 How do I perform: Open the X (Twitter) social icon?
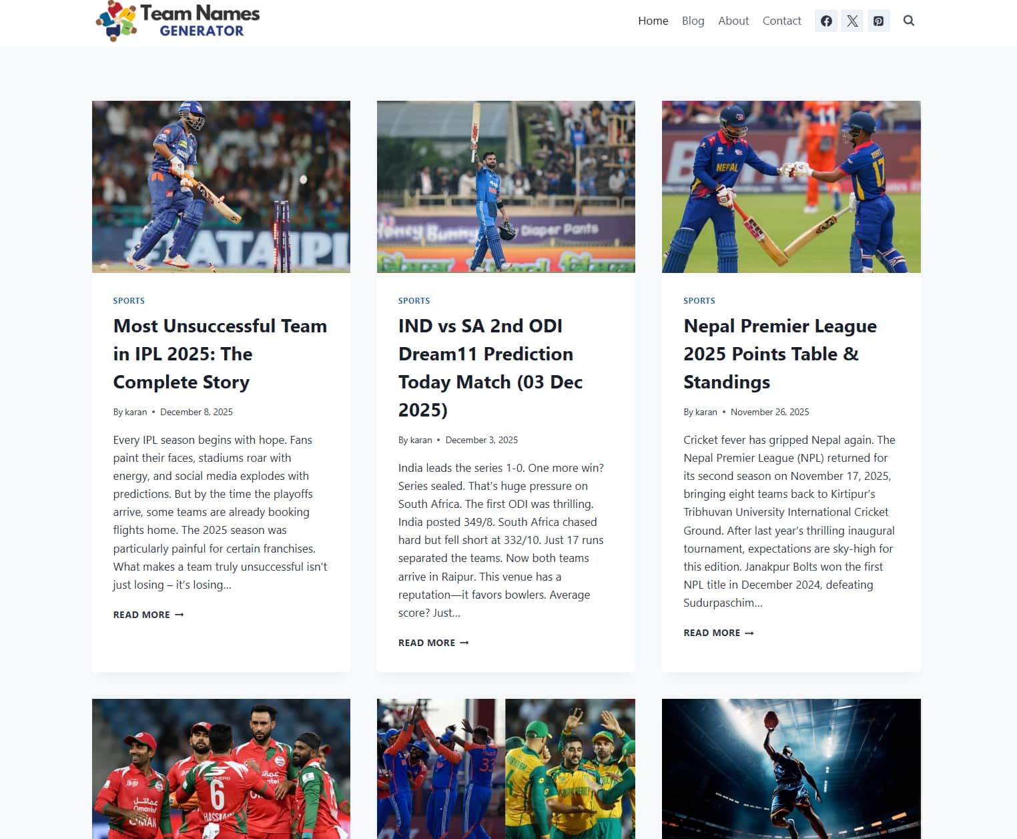point(852,21)
